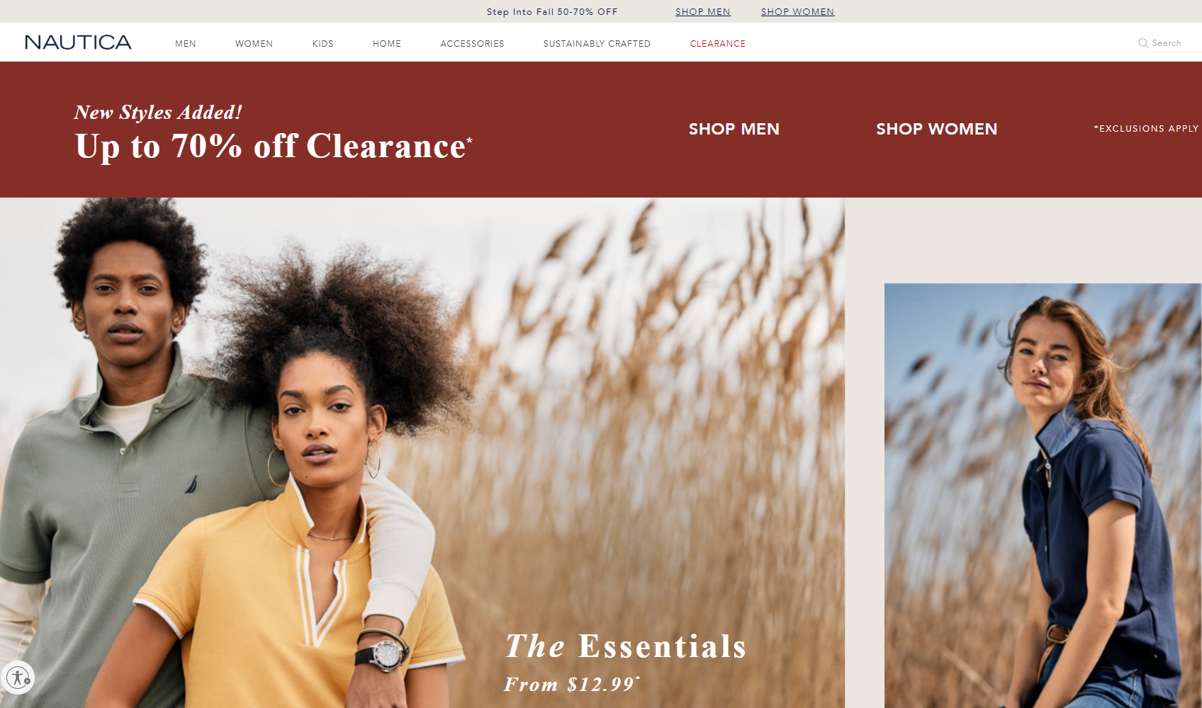Image resolution: width=1202 pixels, height=708 pixels.
Task: Go to Sustainably Crafted section
Action: pos(597,43)
